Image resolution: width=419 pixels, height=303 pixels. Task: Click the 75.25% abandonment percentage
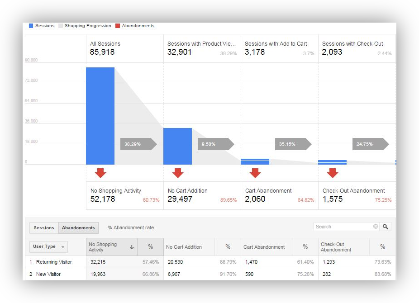[383, 200]
